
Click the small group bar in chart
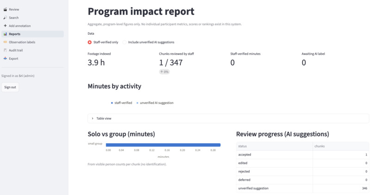pyautogui.click(x=163, y=145)
